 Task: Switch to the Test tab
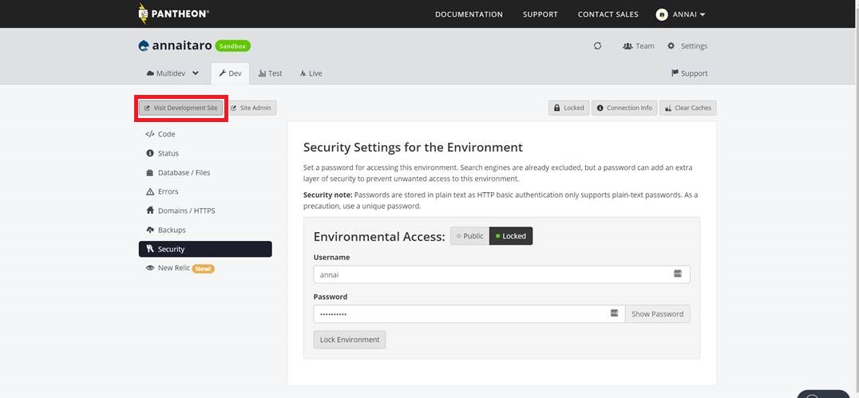click(271, 73)
